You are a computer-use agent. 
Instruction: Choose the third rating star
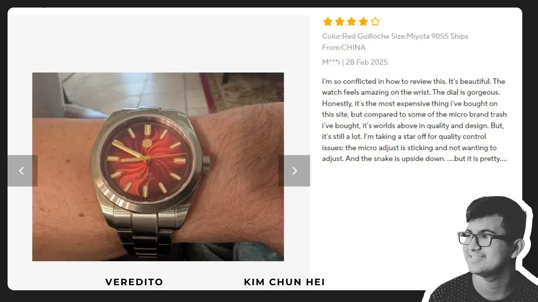351,22
